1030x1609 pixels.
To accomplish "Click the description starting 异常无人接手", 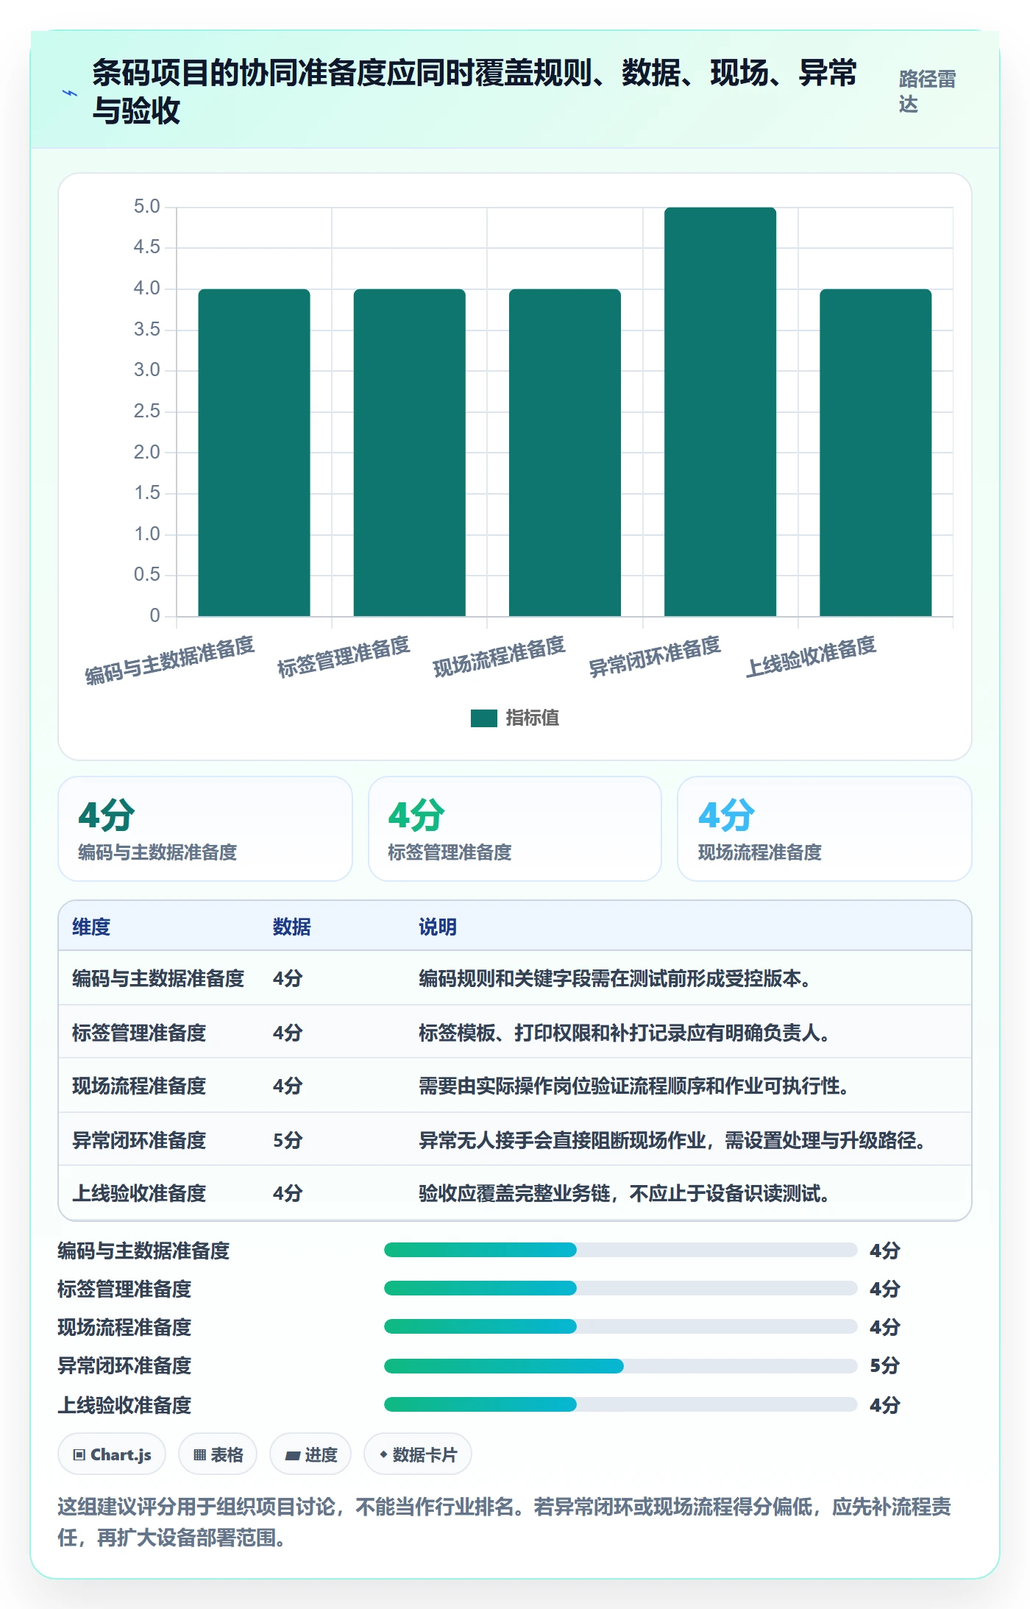I will 673,1140.
